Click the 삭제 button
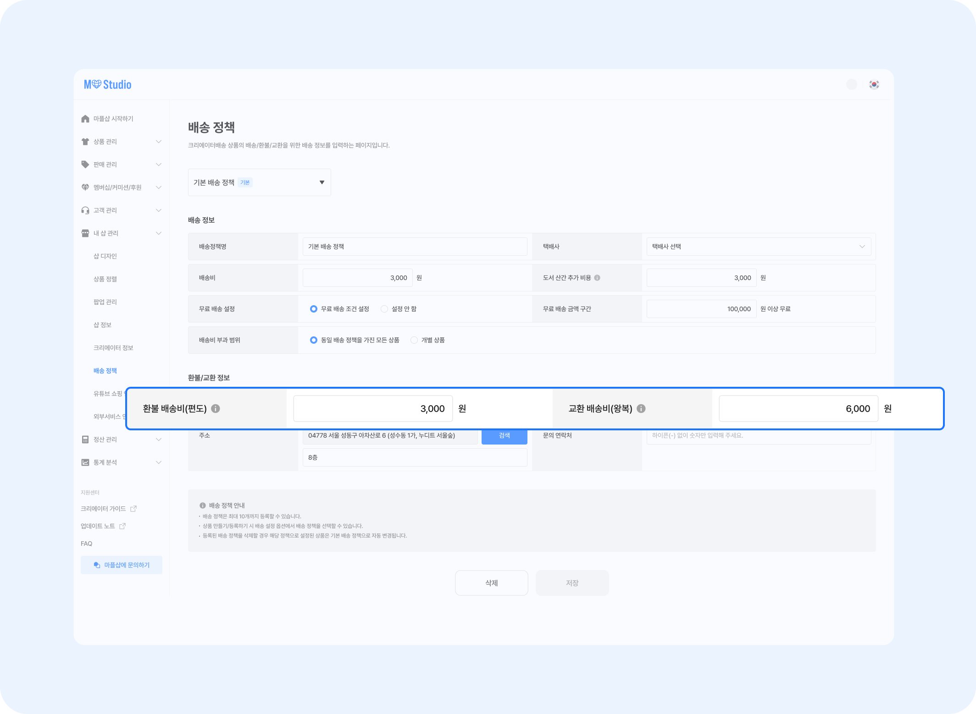Viewport: 976px width, 714px height. pyautogui.click(x=491, y=583)
